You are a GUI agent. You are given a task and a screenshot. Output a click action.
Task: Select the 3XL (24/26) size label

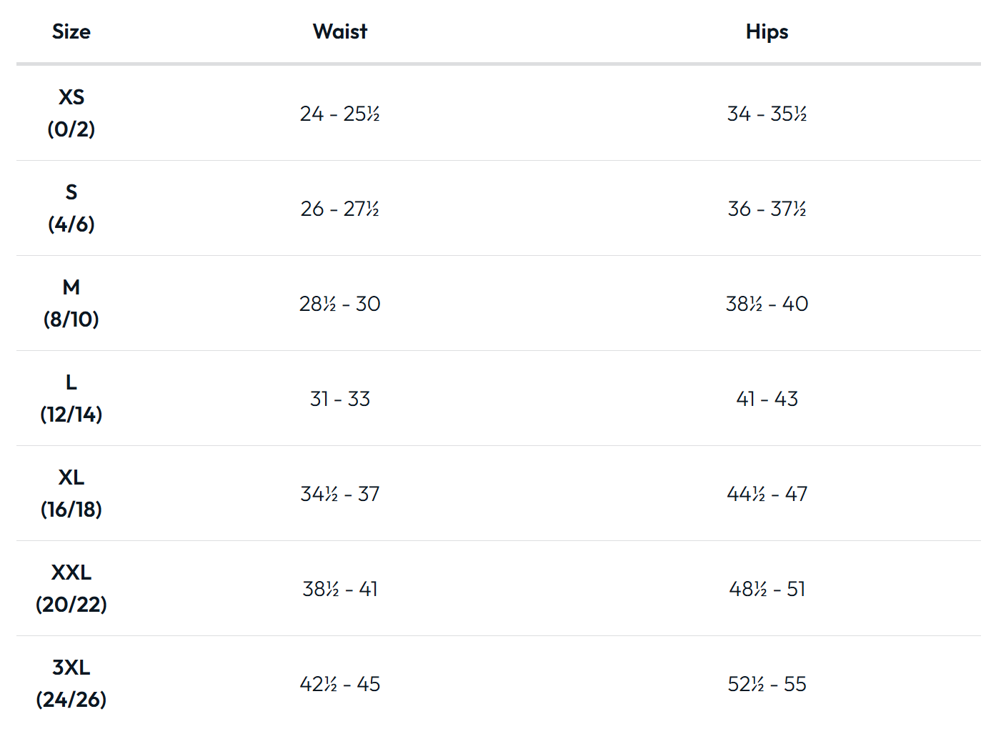click(x=71, y=683)
